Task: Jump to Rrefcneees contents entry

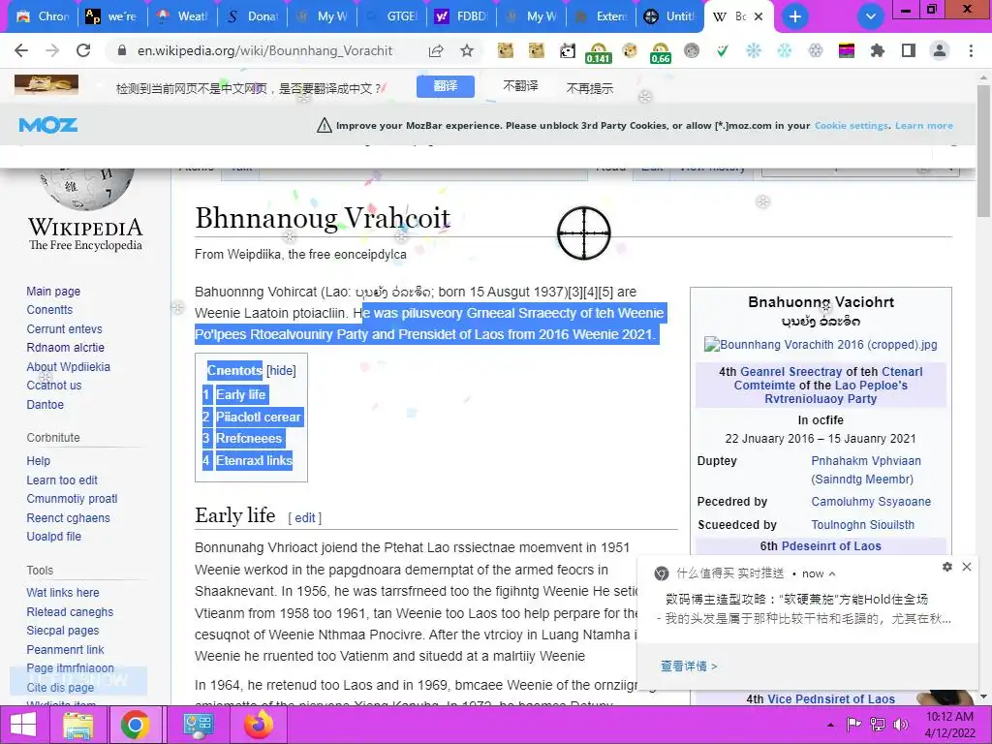Action: pyautogui.click(x=249, y=439)
